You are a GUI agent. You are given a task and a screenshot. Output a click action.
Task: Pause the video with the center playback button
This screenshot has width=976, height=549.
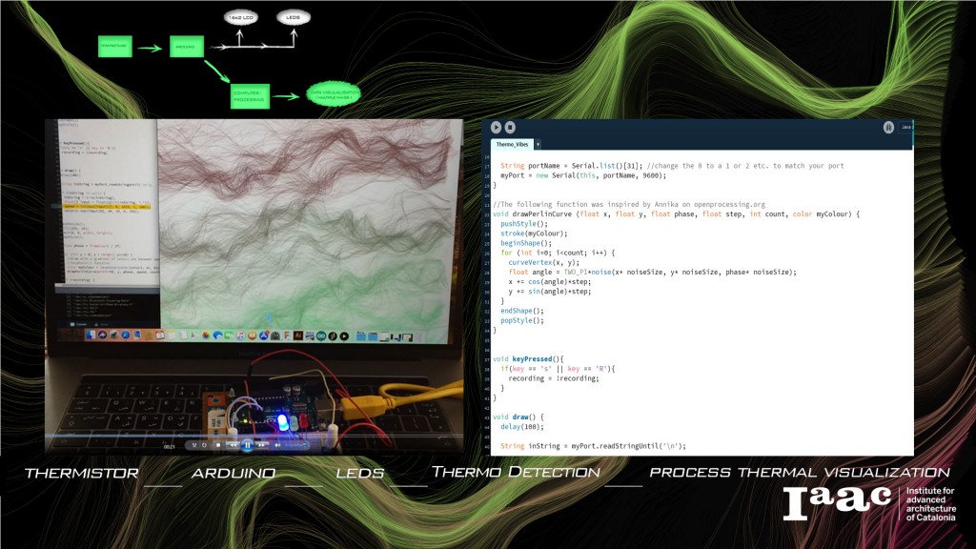click(247, 445)
